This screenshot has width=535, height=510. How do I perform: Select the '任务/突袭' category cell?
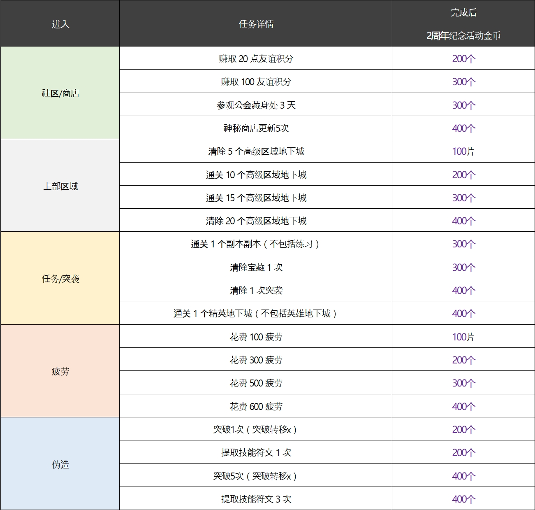pos(60,279)
